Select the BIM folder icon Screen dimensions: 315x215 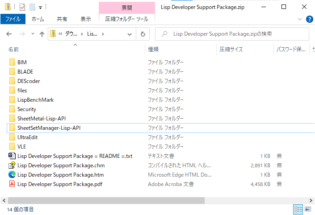pos(12,62)
